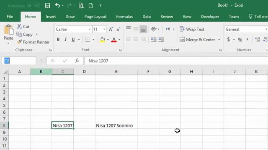The height and width of the screenshot is (150, 268).
Task: Undo the last action
Action: coord(57,5)
